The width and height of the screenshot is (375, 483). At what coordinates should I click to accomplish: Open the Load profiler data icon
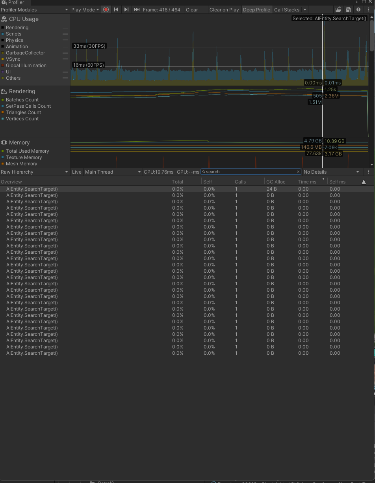[x=338, y=9]
